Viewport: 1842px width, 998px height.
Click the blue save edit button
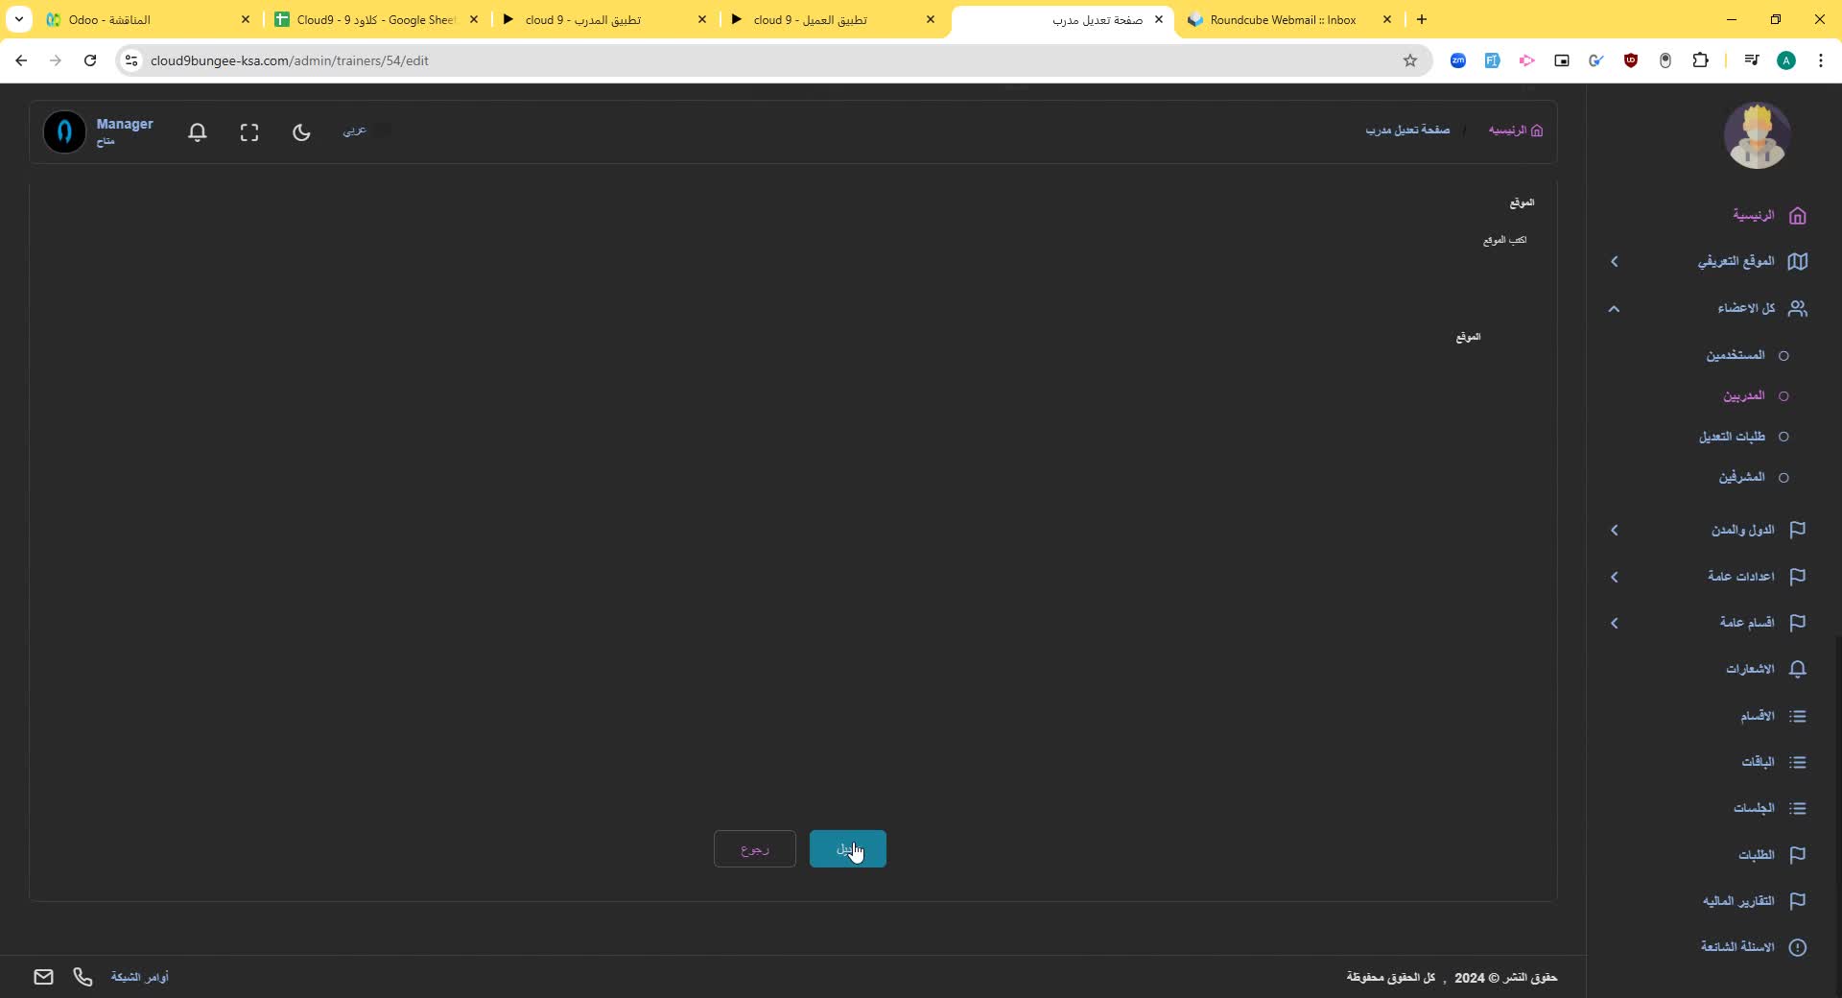tap(847, 849)
